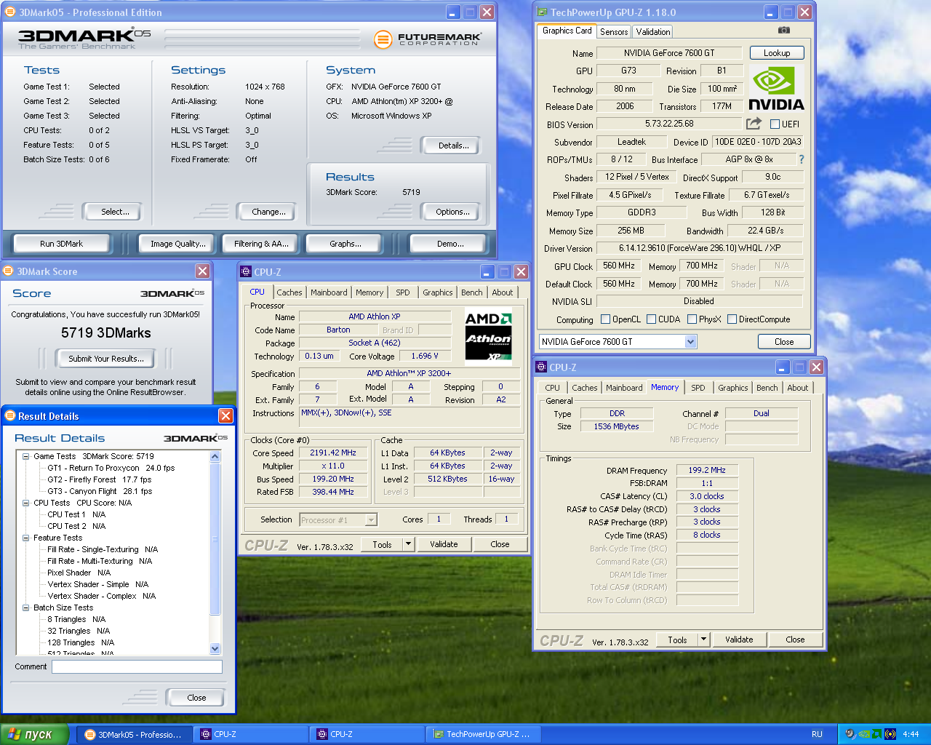Click Validate in CPU-Z Memory window

(739, 640)
